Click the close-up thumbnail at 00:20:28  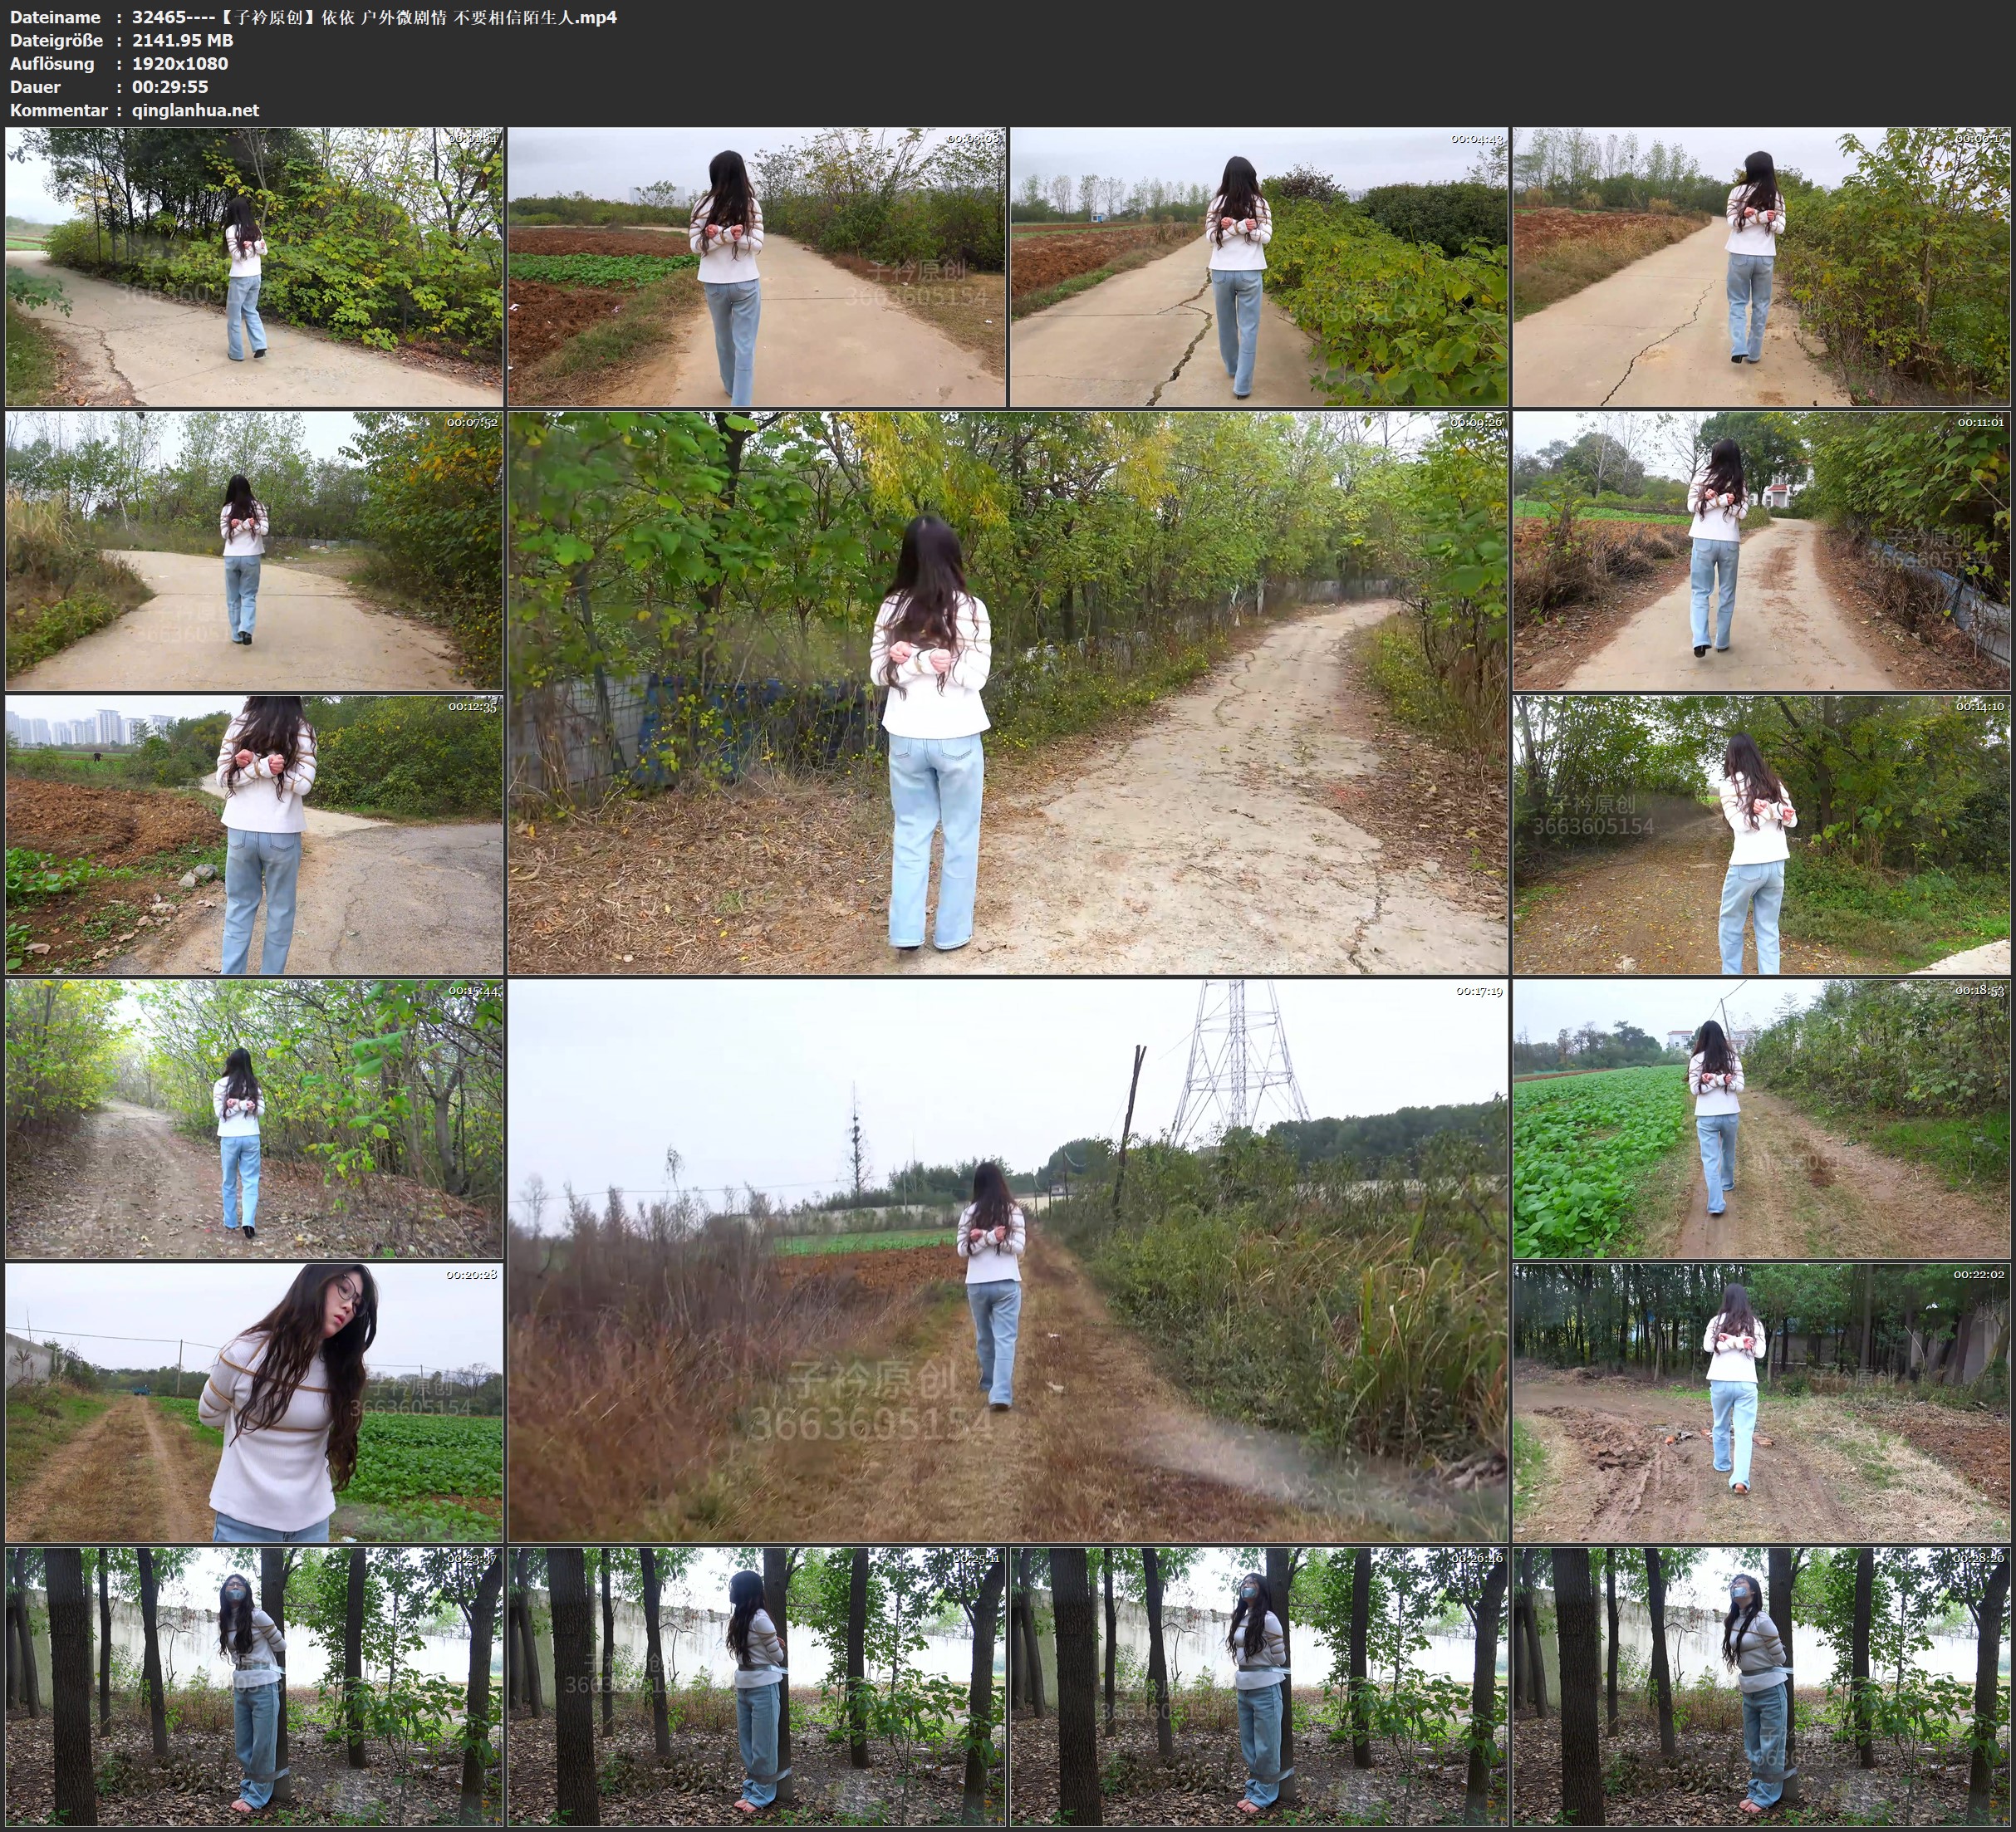[254, 1402]
